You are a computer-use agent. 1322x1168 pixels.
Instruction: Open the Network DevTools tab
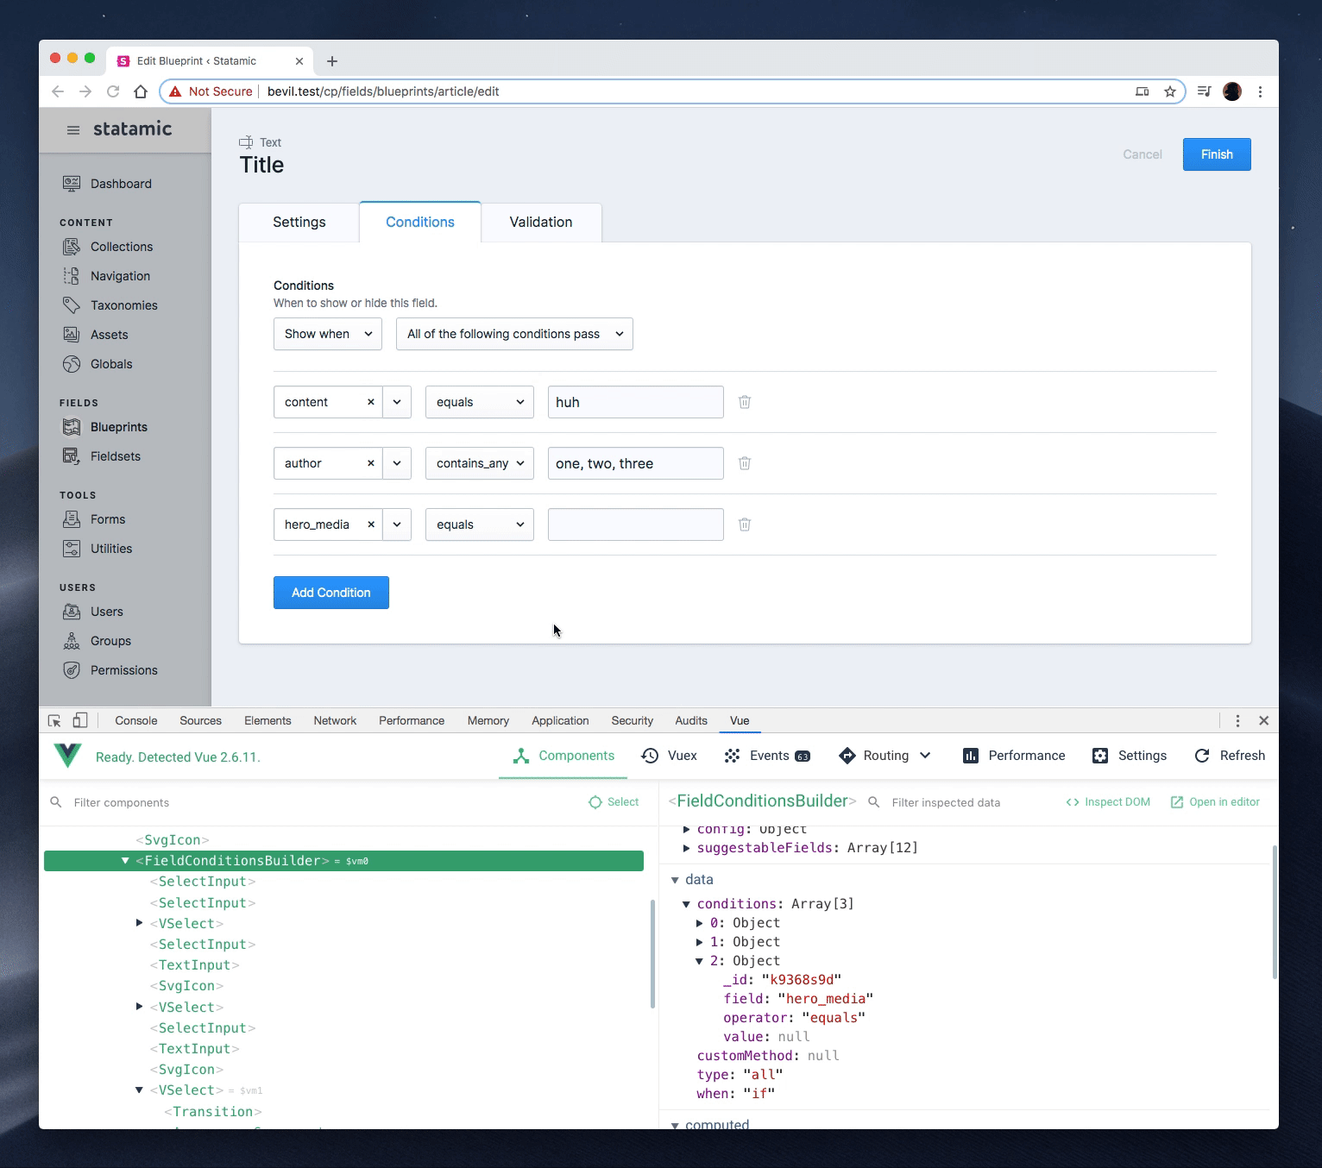tap(335, 720)
